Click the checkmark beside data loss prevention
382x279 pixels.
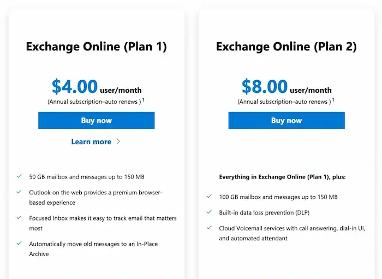(209, 212)
